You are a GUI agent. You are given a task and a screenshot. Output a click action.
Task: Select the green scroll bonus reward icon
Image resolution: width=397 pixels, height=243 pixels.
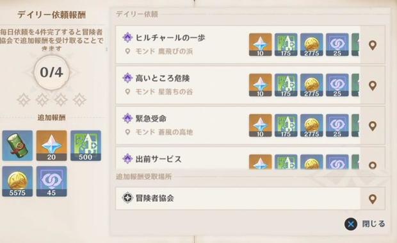click(x=17, y=146)
